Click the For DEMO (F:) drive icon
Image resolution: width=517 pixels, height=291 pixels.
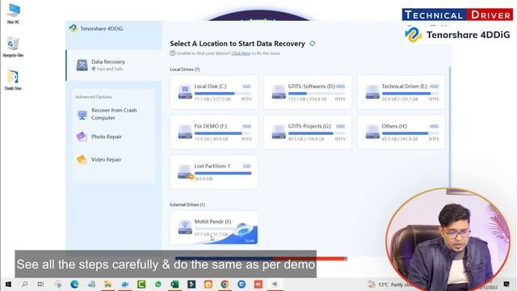pyautogui.click(x=185, y=132)
